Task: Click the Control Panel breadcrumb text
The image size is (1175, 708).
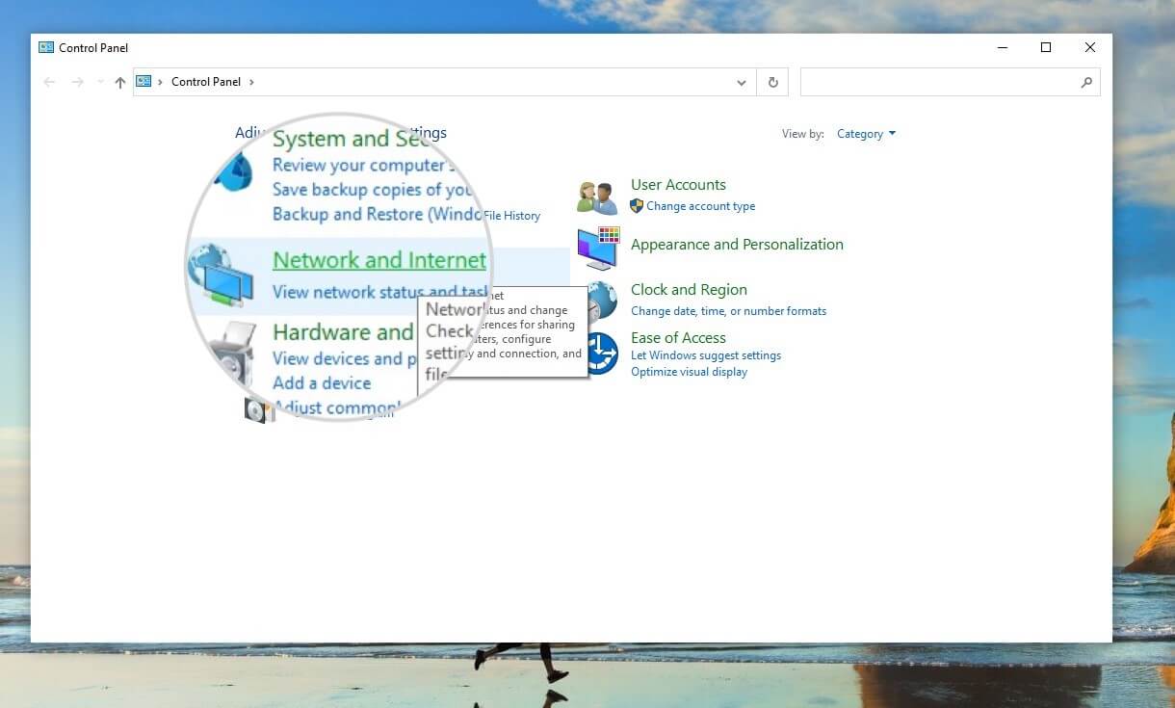Action: click(206, 82)
